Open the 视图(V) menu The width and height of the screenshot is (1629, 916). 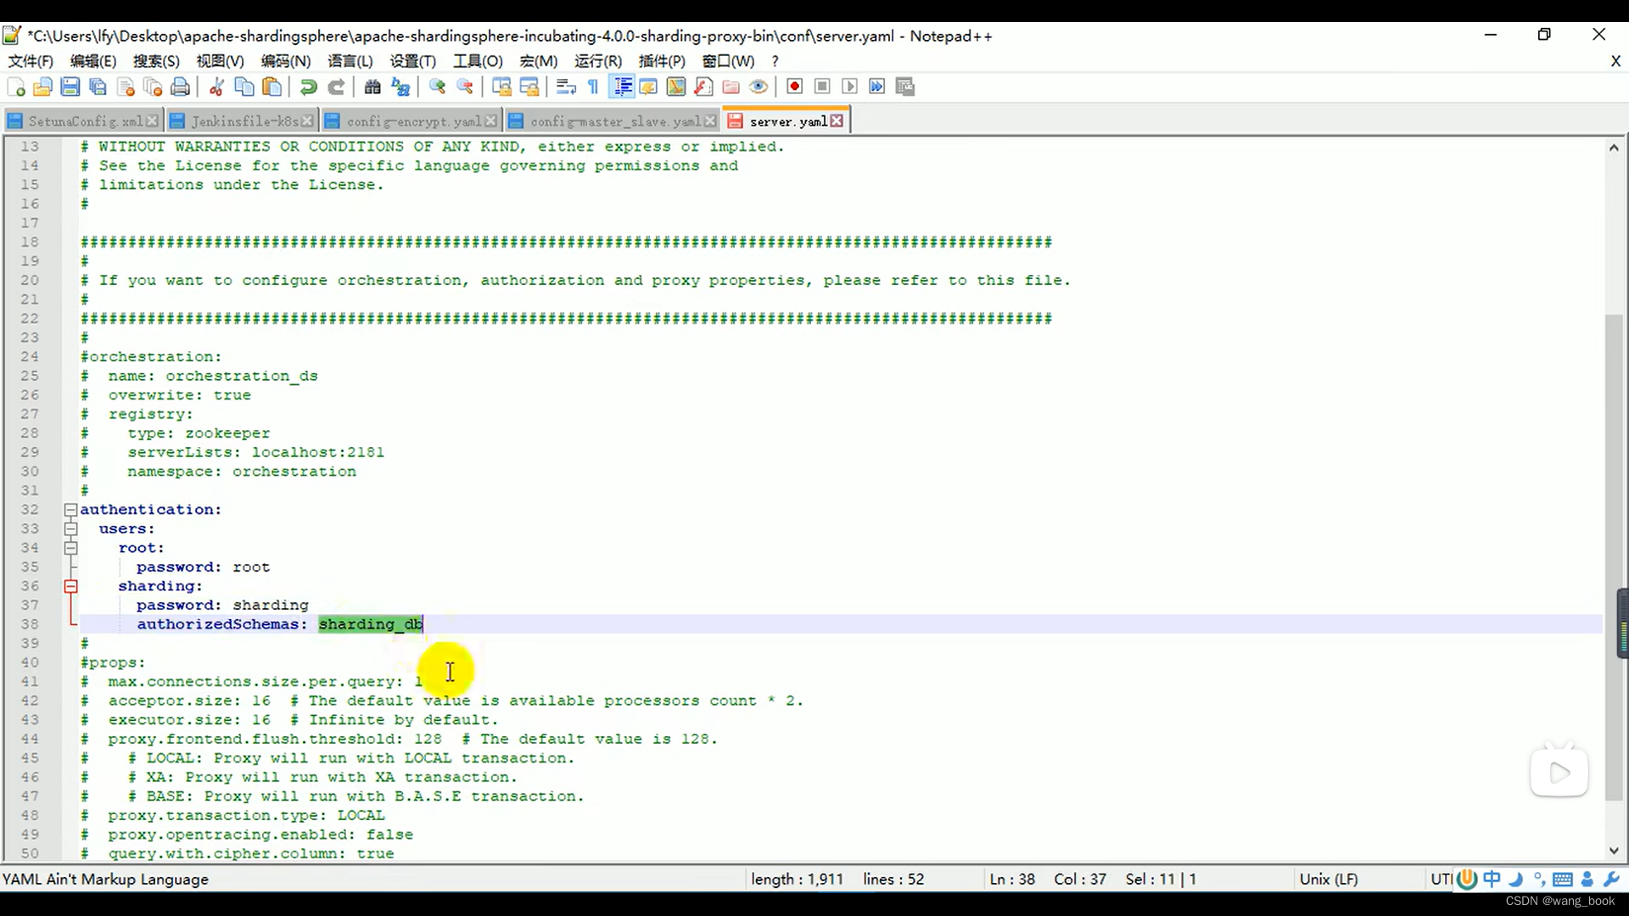coord(220,61)
